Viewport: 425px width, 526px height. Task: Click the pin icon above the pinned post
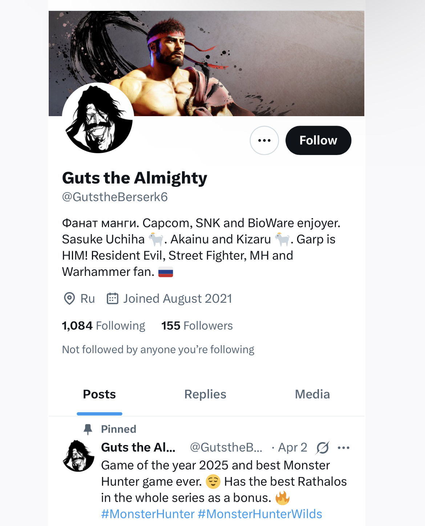(88, 429)
